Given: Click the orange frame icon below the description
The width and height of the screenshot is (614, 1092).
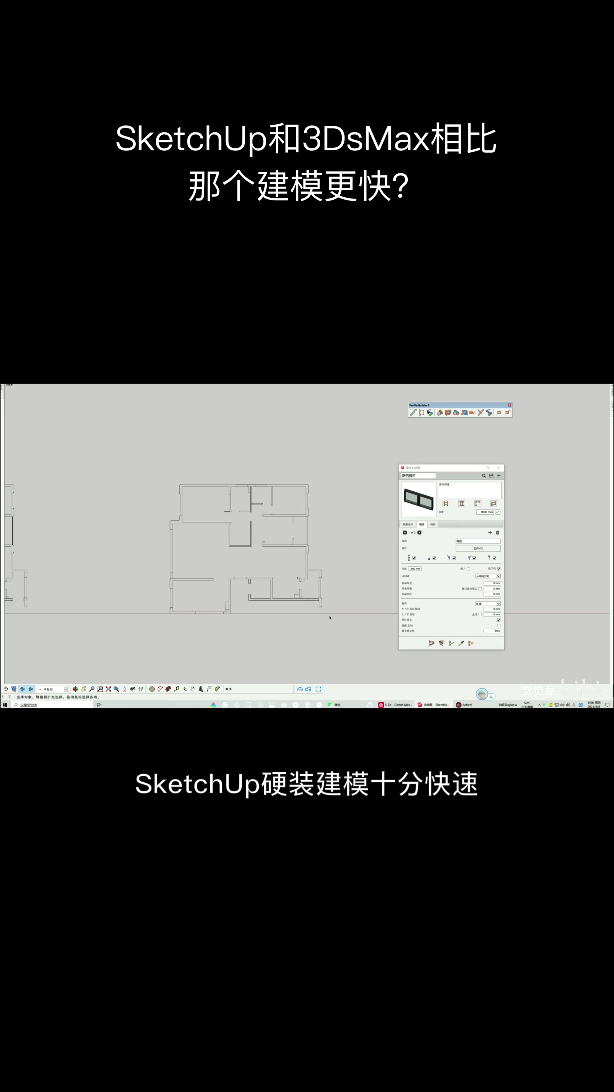Looking at the screenshot, I should (493, 504).
